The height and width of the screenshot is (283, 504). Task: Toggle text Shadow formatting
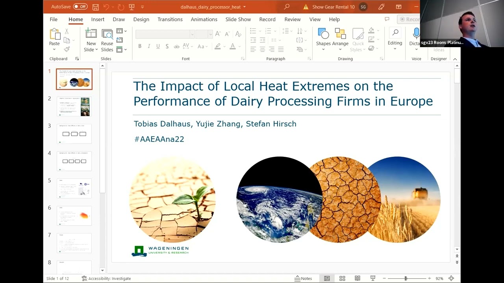tap(167, 46)
